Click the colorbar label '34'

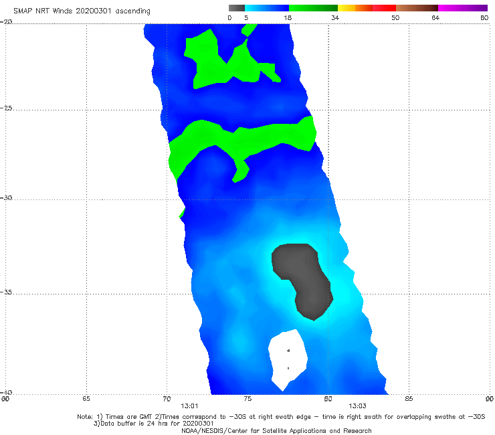point(335,18)
